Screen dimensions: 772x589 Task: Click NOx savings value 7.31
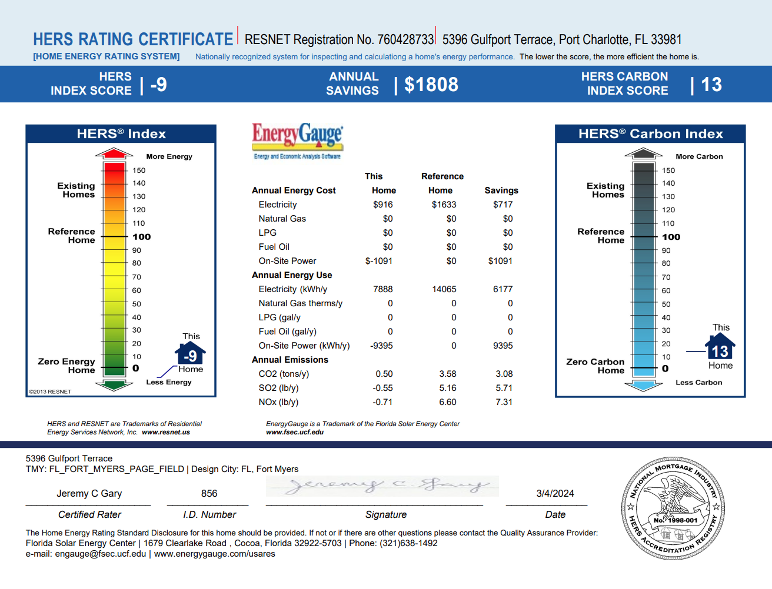(504, 402)
